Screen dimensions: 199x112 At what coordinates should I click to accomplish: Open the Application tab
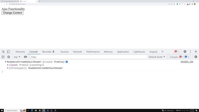click(x=123, y=52)
